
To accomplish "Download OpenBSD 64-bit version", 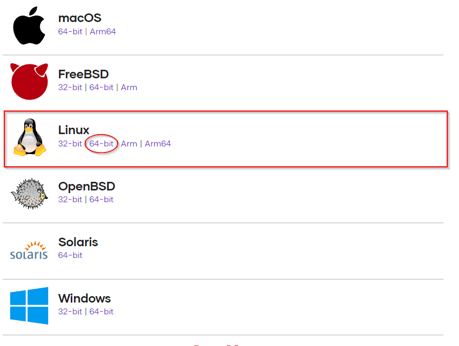I will [101, 200].
